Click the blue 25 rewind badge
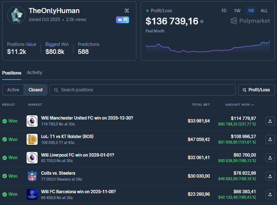This screenshot has width=277, height=205. pos(122,19)
